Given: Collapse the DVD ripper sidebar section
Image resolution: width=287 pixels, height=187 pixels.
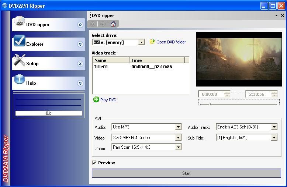Looking at the screenshot, I should click(x=80, y=25).
